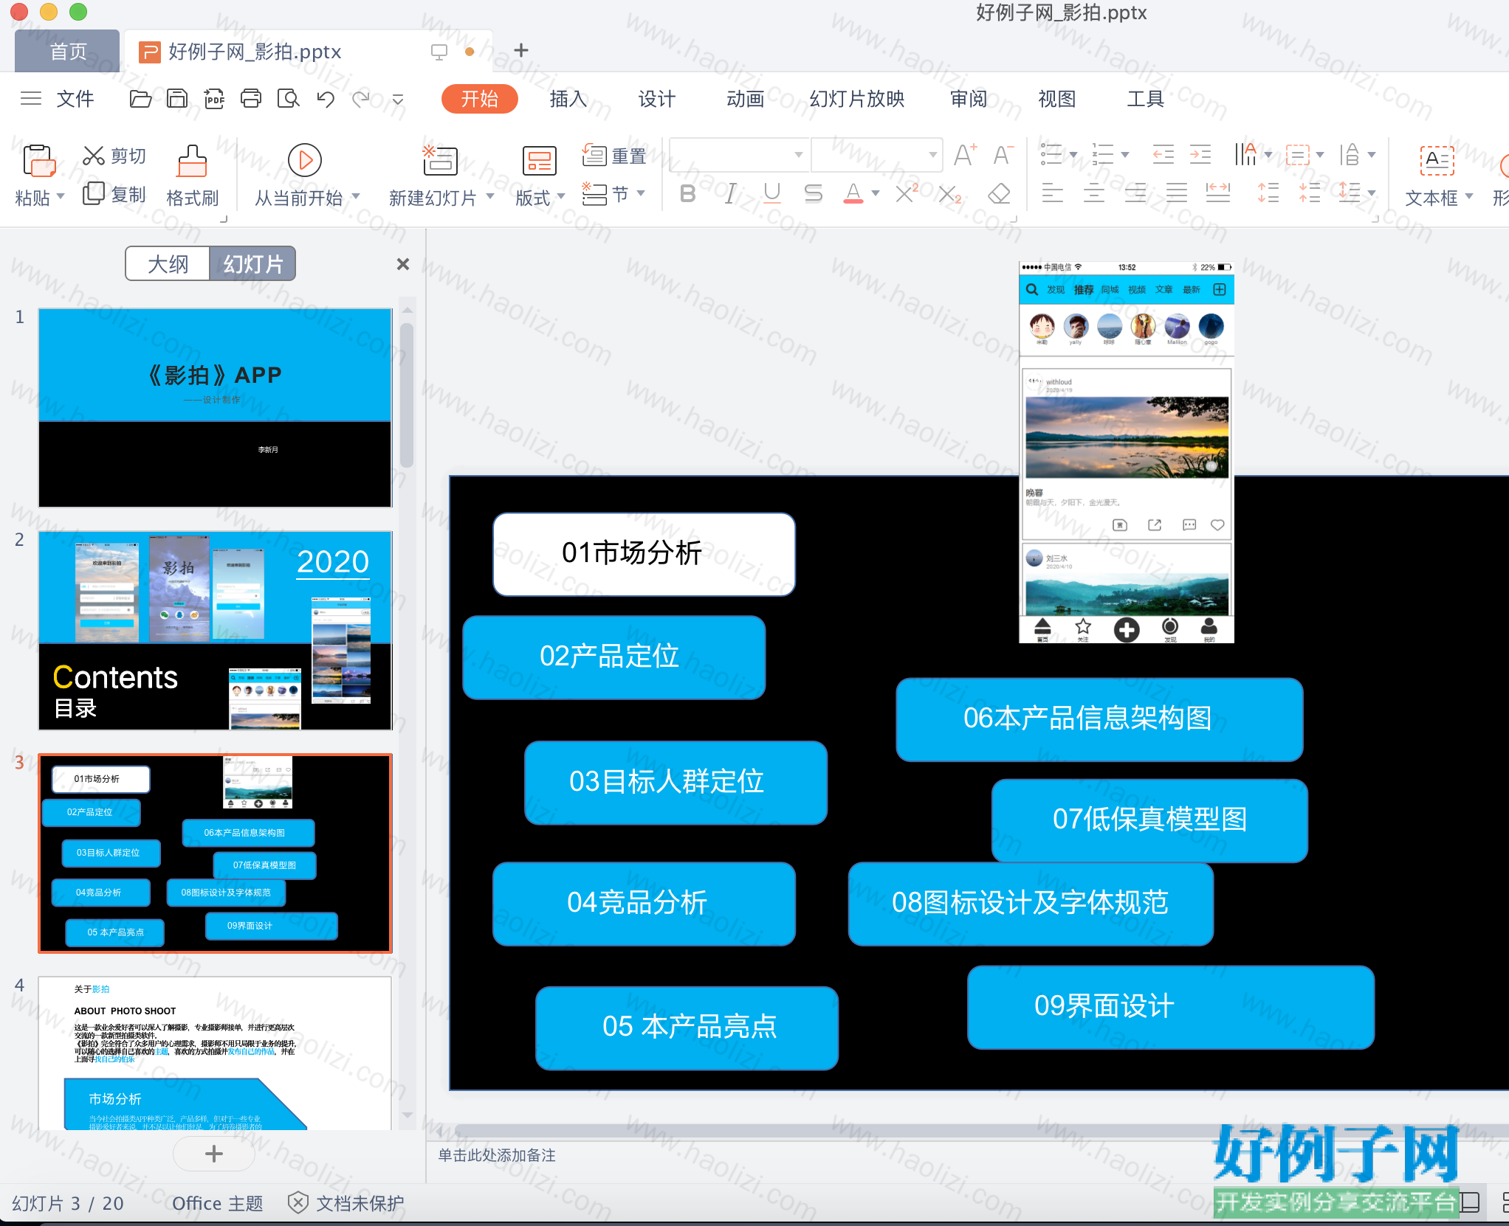
Task: Toggle bold formatting
Action: (x=688, y=194)
